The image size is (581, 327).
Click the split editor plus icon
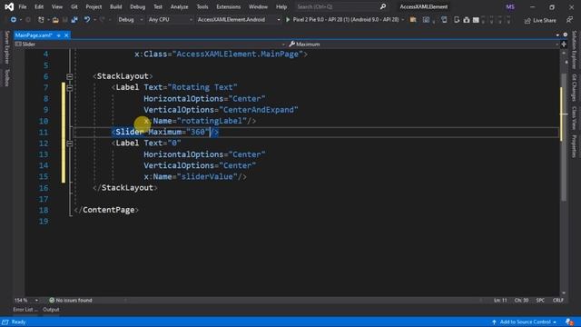pyautogui.click(x=564, y=45)
